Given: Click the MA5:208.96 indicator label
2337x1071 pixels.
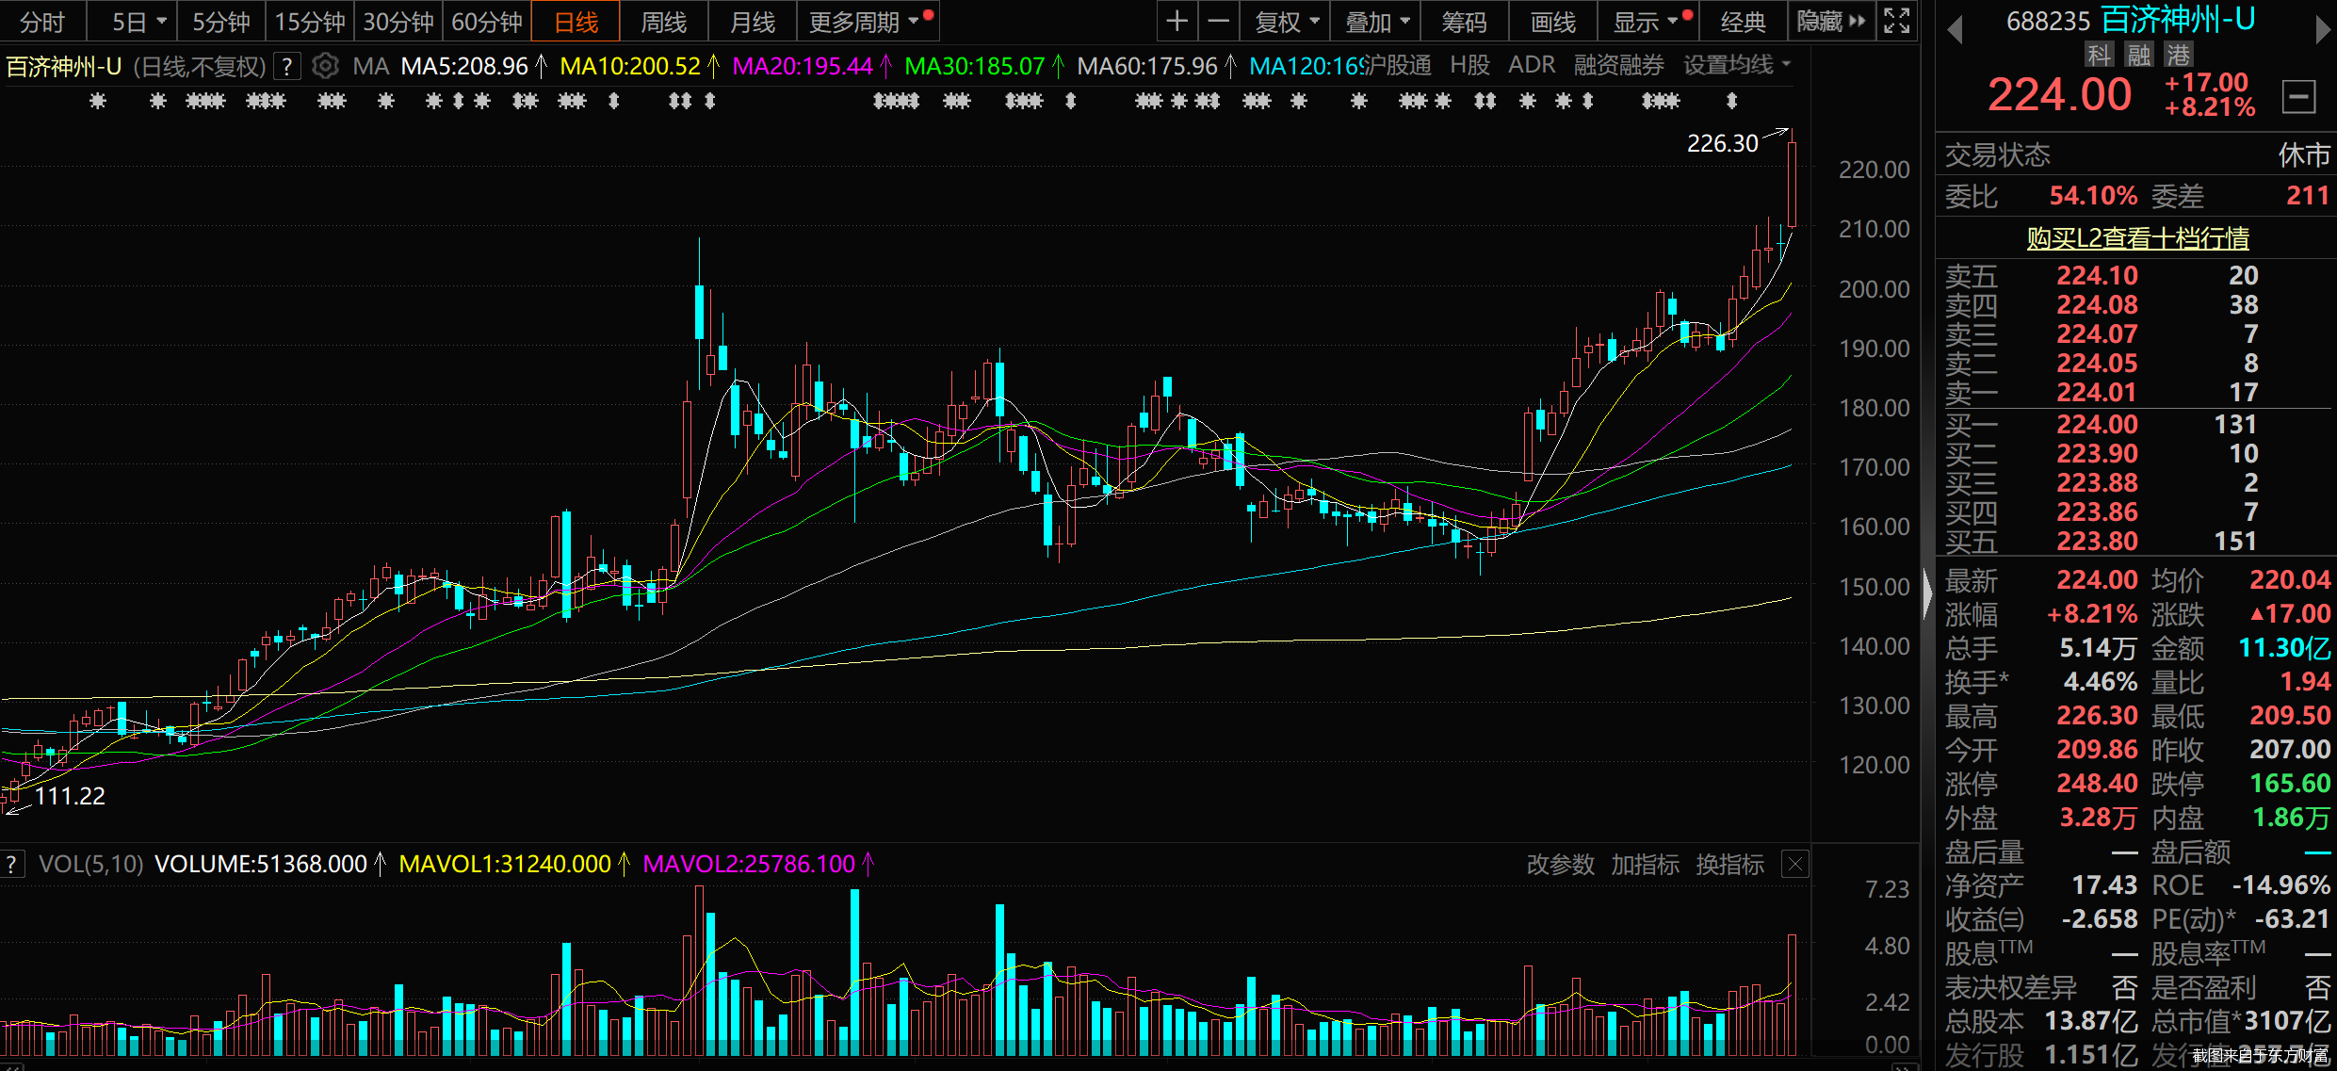Looking at the screenshot, I should (464, 66).
